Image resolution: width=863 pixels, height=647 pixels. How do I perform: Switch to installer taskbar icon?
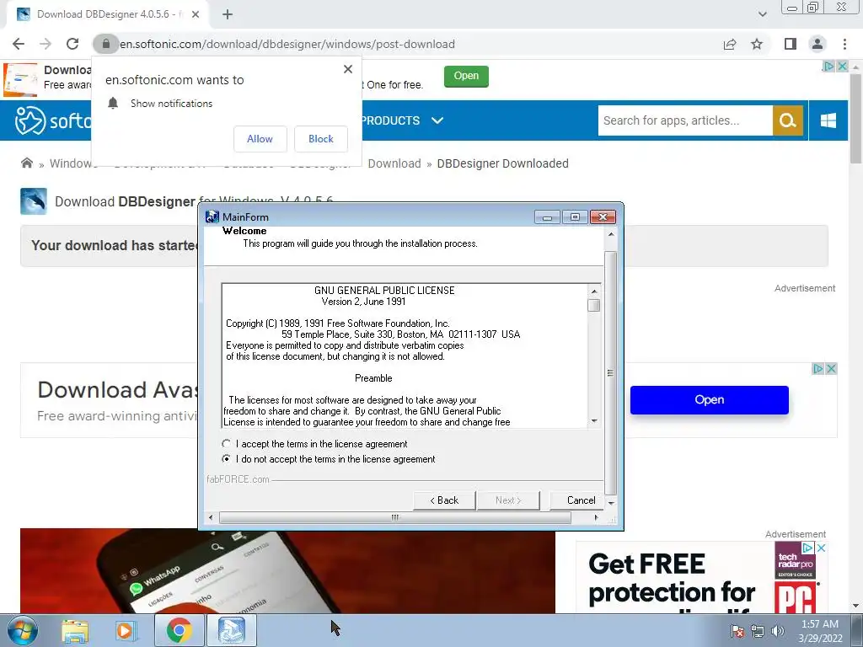pyautogui.click(x=232, y=630)
